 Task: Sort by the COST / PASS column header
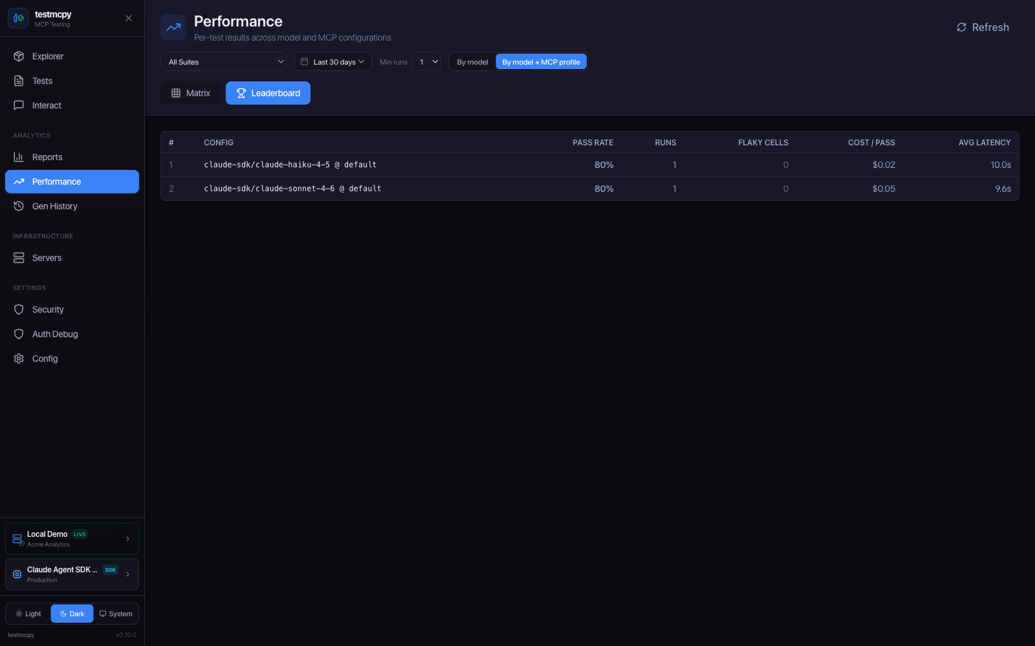pyautogui.click(x=871, y=143)
